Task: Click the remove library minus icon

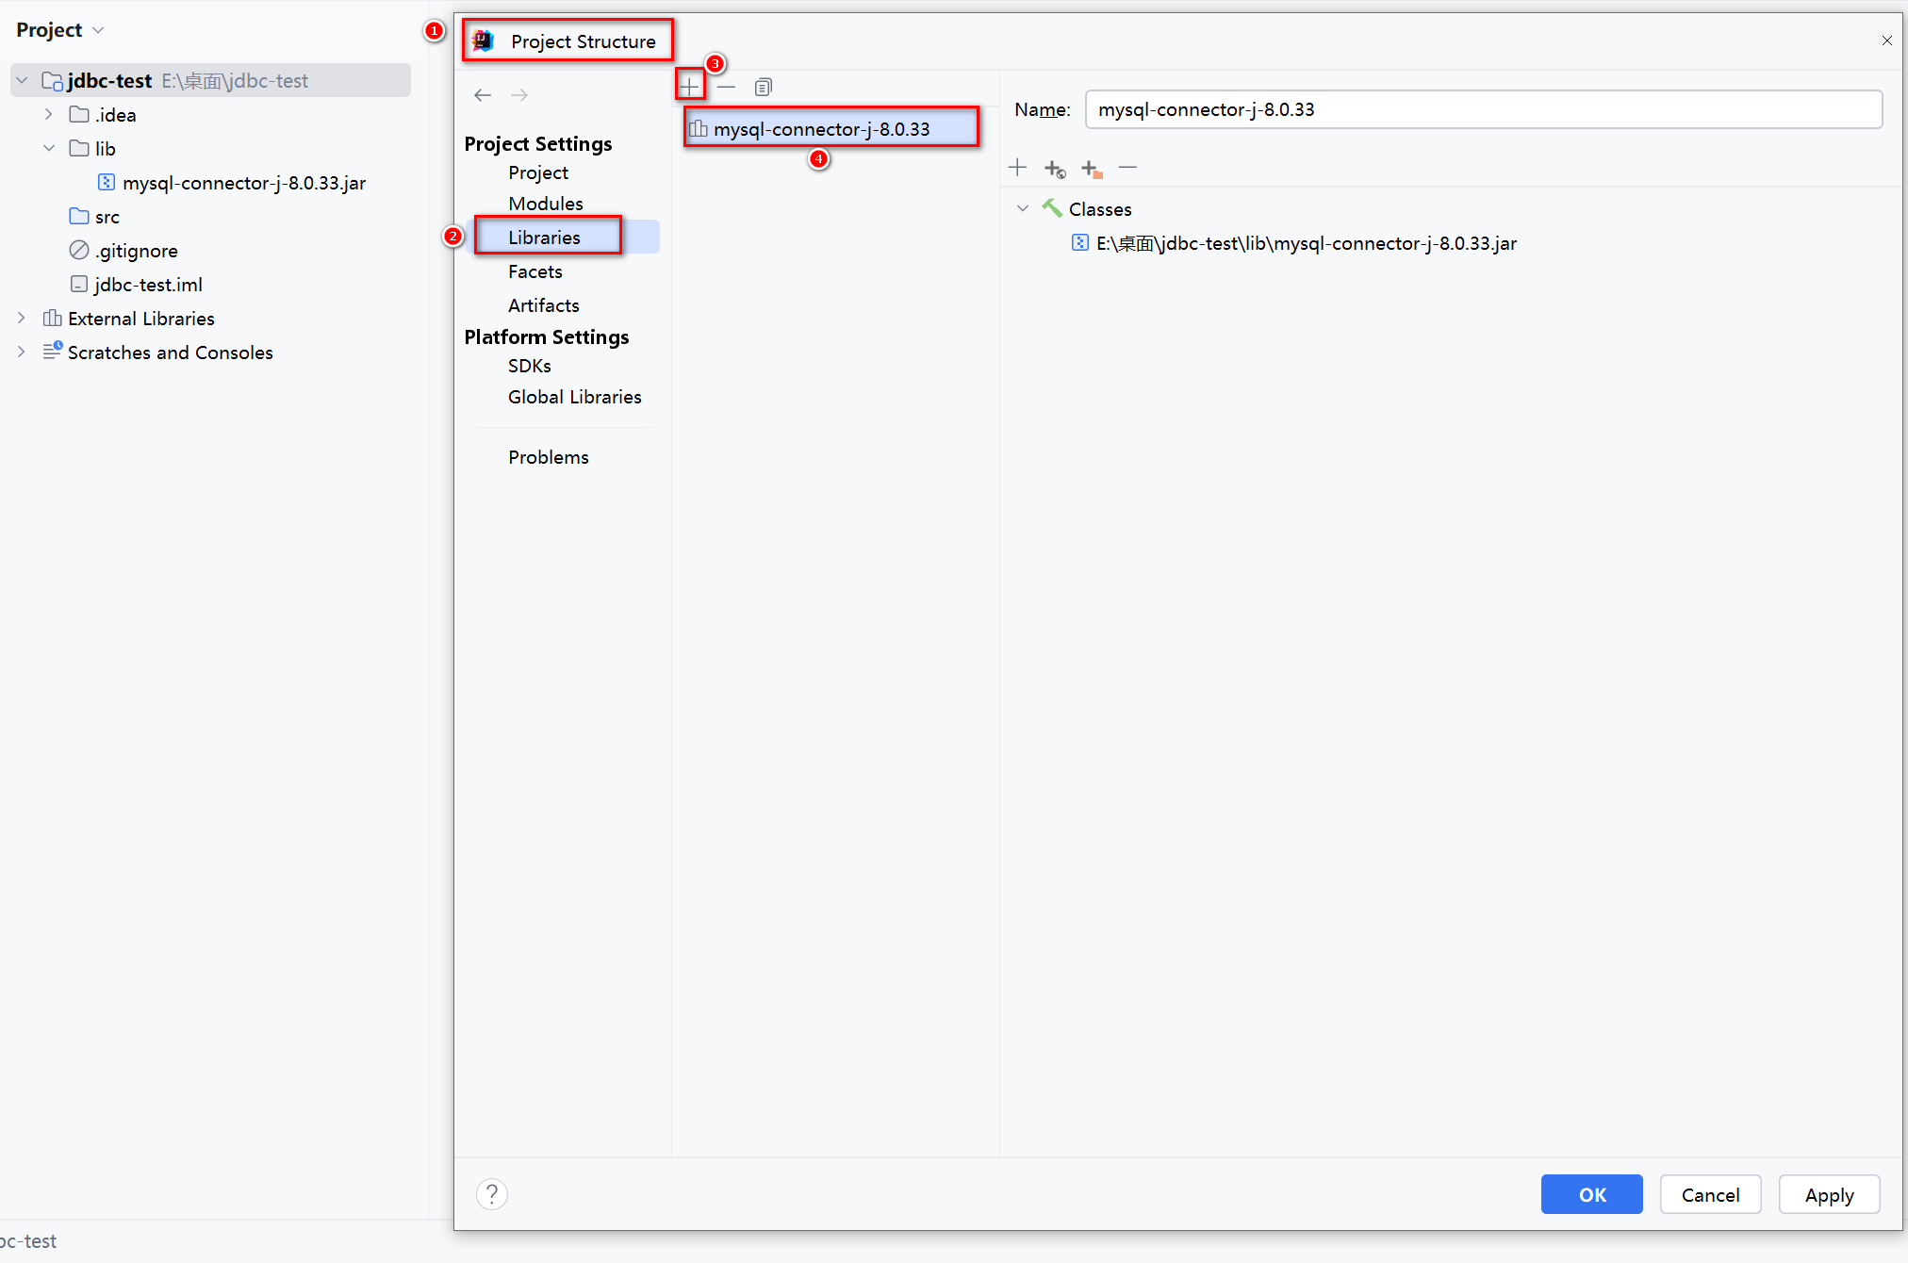Action: coord(726,87)
